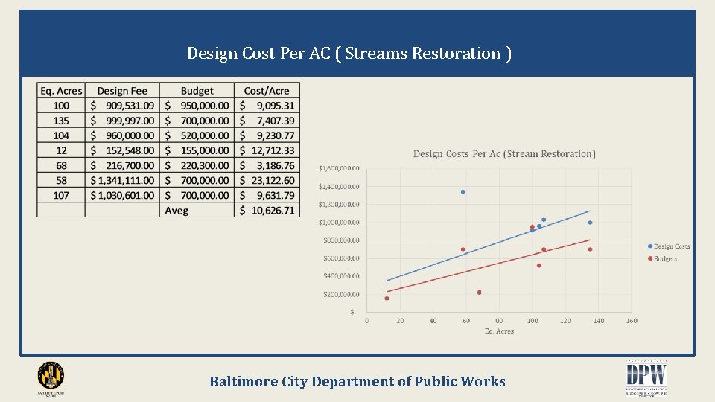The image size is (715, 402).
Task: Click the $1,000,000.00 y-axis label
Action: click(339, 223)
